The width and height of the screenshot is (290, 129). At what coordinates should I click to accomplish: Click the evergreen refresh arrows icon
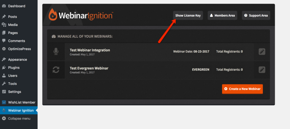tap(56, 70)
